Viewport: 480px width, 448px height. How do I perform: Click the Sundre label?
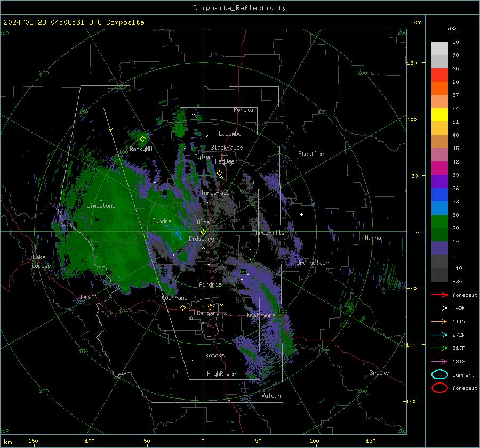(x=162, y=221)
